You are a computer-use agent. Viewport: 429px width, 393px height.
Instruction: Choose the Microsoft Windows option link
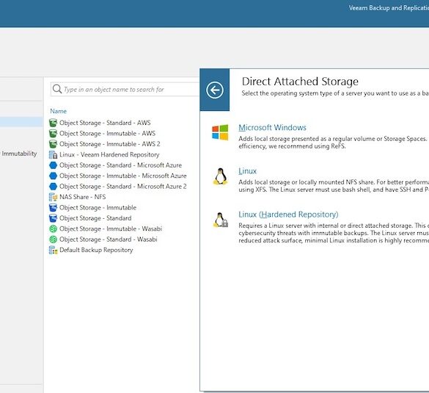click(x=272, y=127)
